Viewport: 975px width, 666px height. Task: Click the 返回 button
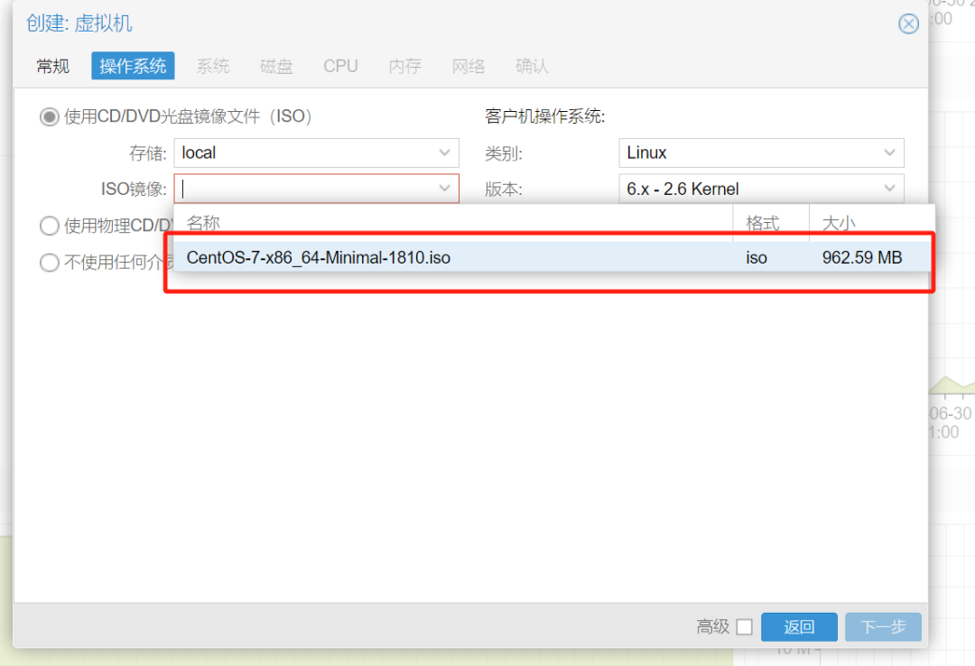[x=799, y=627]
